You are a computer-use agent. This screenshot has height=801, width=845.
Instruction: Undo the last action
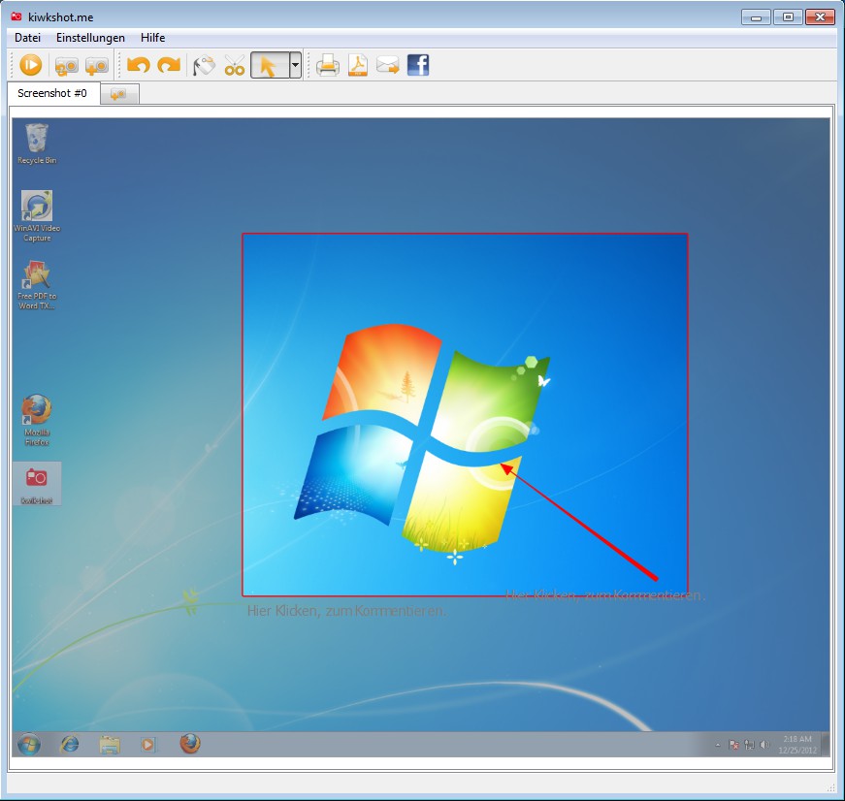tap(138, 65)
